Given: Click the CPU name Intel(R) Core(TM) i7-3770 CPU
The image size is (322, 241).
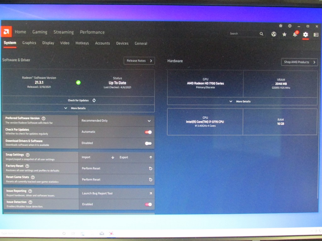Looking at the screenshot, I should point(205,122).
